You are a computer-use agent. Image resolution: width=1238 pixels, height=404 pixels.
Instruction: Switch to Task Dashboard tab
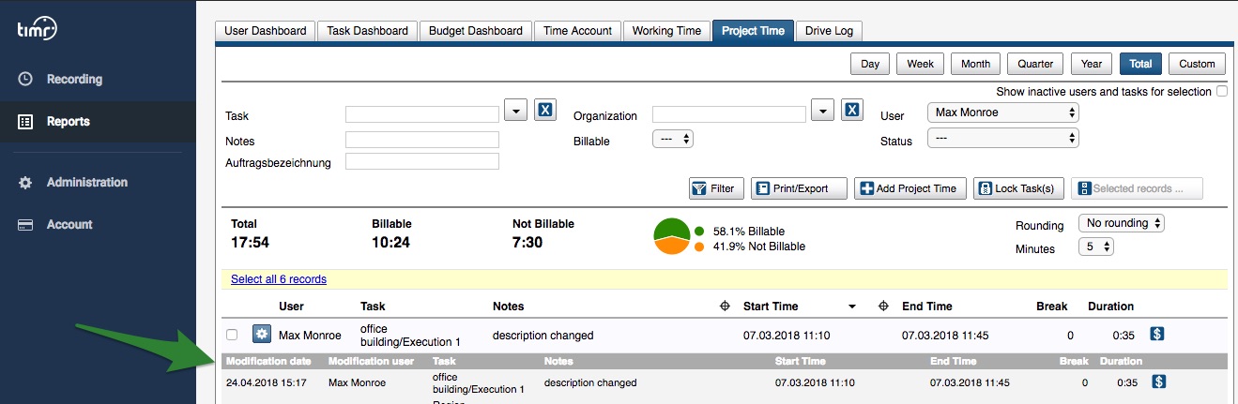click(x=368, y=31)
